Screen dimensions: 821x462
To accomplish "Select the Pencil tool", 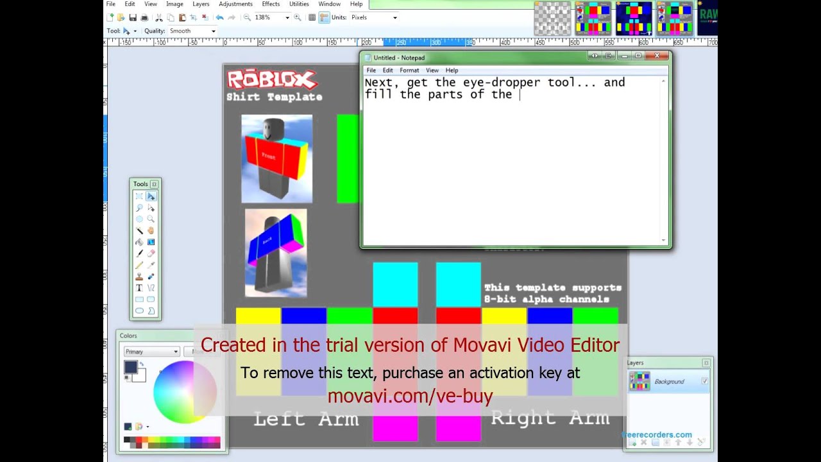I will [139, 264].
